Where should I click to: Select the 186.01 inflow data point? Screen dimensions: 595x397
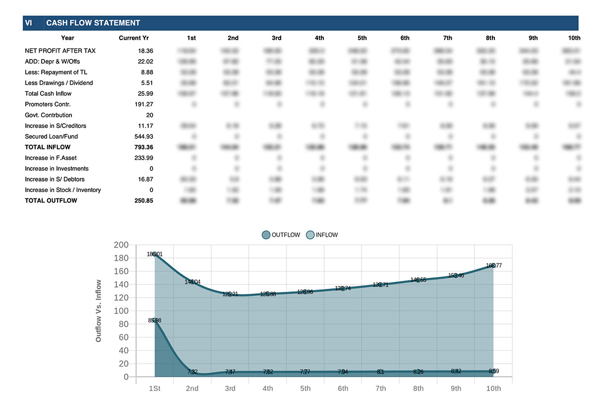(x=155, y=254)
